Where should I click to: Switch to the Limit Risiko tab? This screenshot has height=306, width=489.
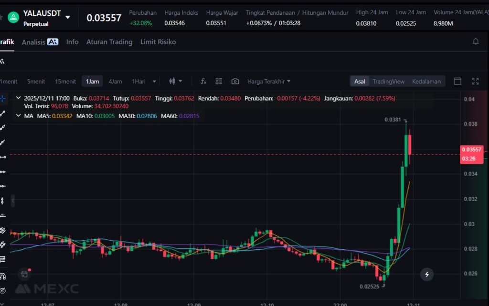(x=158, y=42)
